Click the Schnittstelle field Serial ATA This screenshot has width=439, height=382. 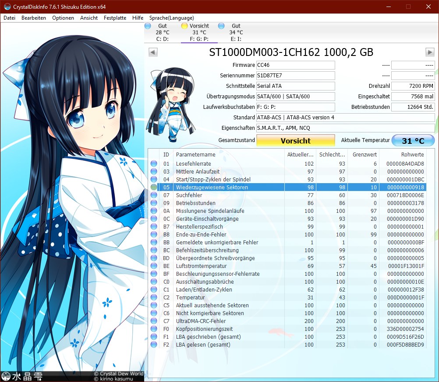pyautogui.click(x=296, y=86)
